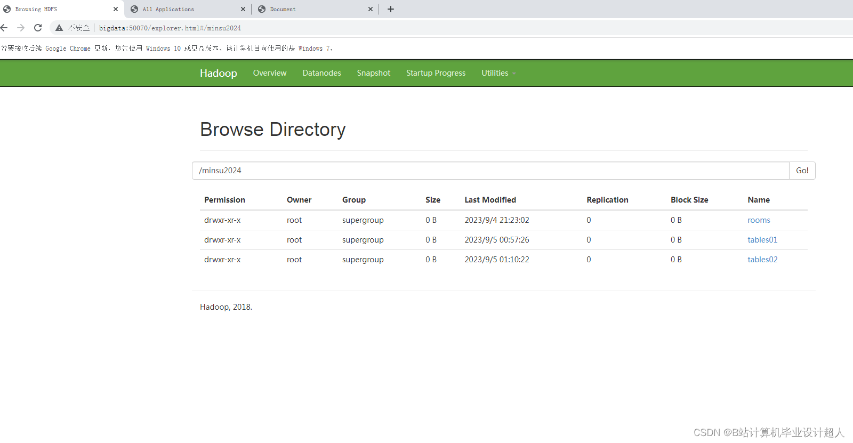Click the Browsing HDFS tab globe icon
The image size is (853, 443).
7,9
